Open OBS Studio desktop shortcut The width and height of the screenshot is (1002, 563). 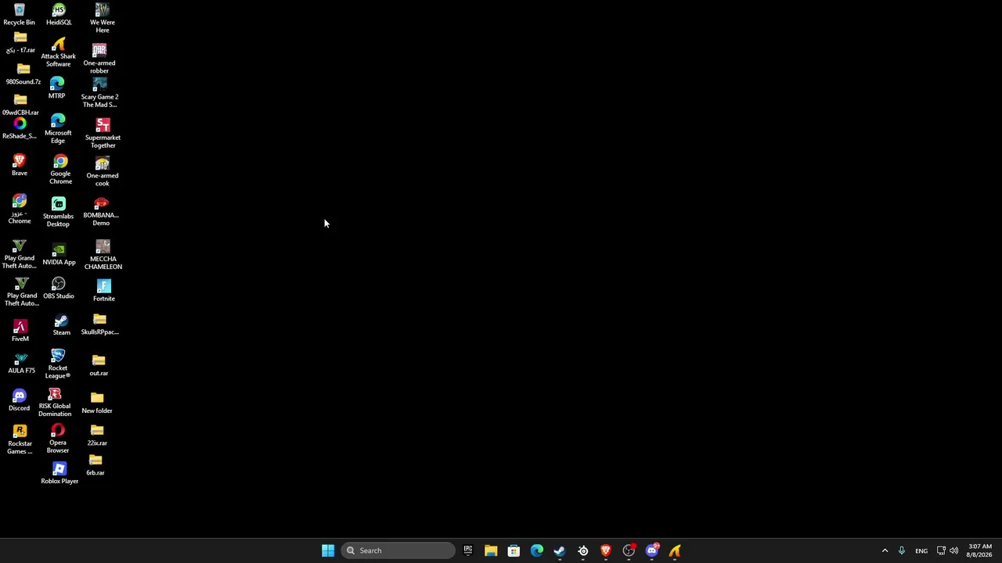point(59,289)
